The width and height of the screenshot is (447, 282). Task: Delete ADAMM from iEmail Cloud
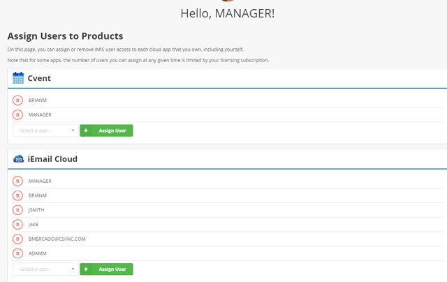18,253
